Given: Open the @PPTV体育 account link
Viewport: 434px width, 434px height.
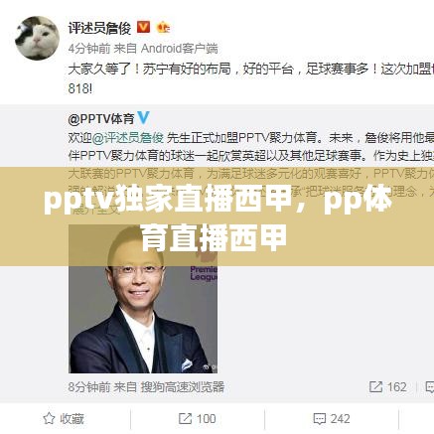Looking at the screenshot, I should 101,119.
